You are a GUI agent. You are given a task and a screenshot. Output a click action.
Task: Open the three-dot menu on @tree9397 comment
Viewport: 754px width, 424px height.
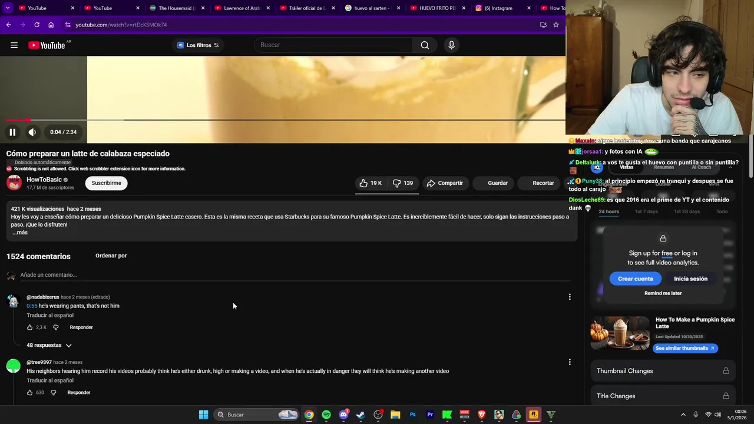tap(570, 362)
